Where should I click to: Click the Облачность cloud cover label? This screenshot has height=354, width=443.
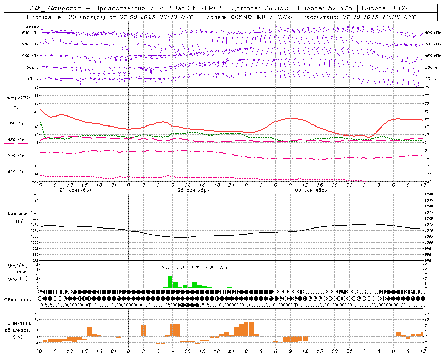pos(18,300)
